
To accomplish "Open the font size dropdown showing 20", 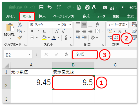I will point(70,25).
